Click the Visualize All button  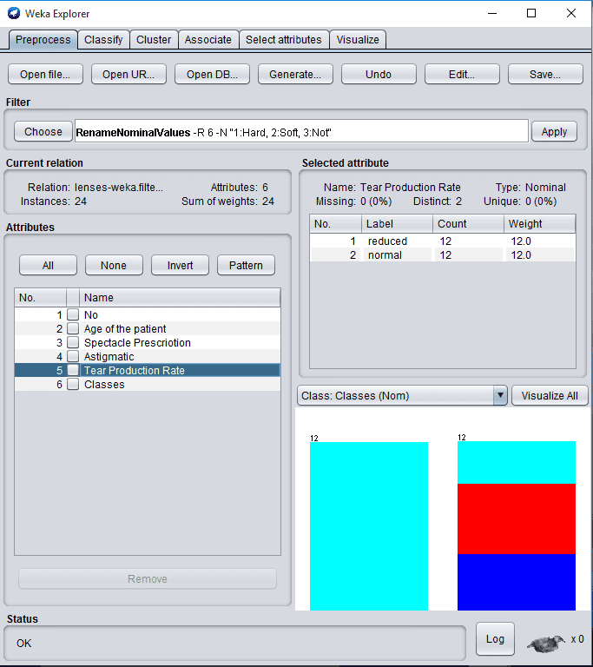(x=550, y=396)
